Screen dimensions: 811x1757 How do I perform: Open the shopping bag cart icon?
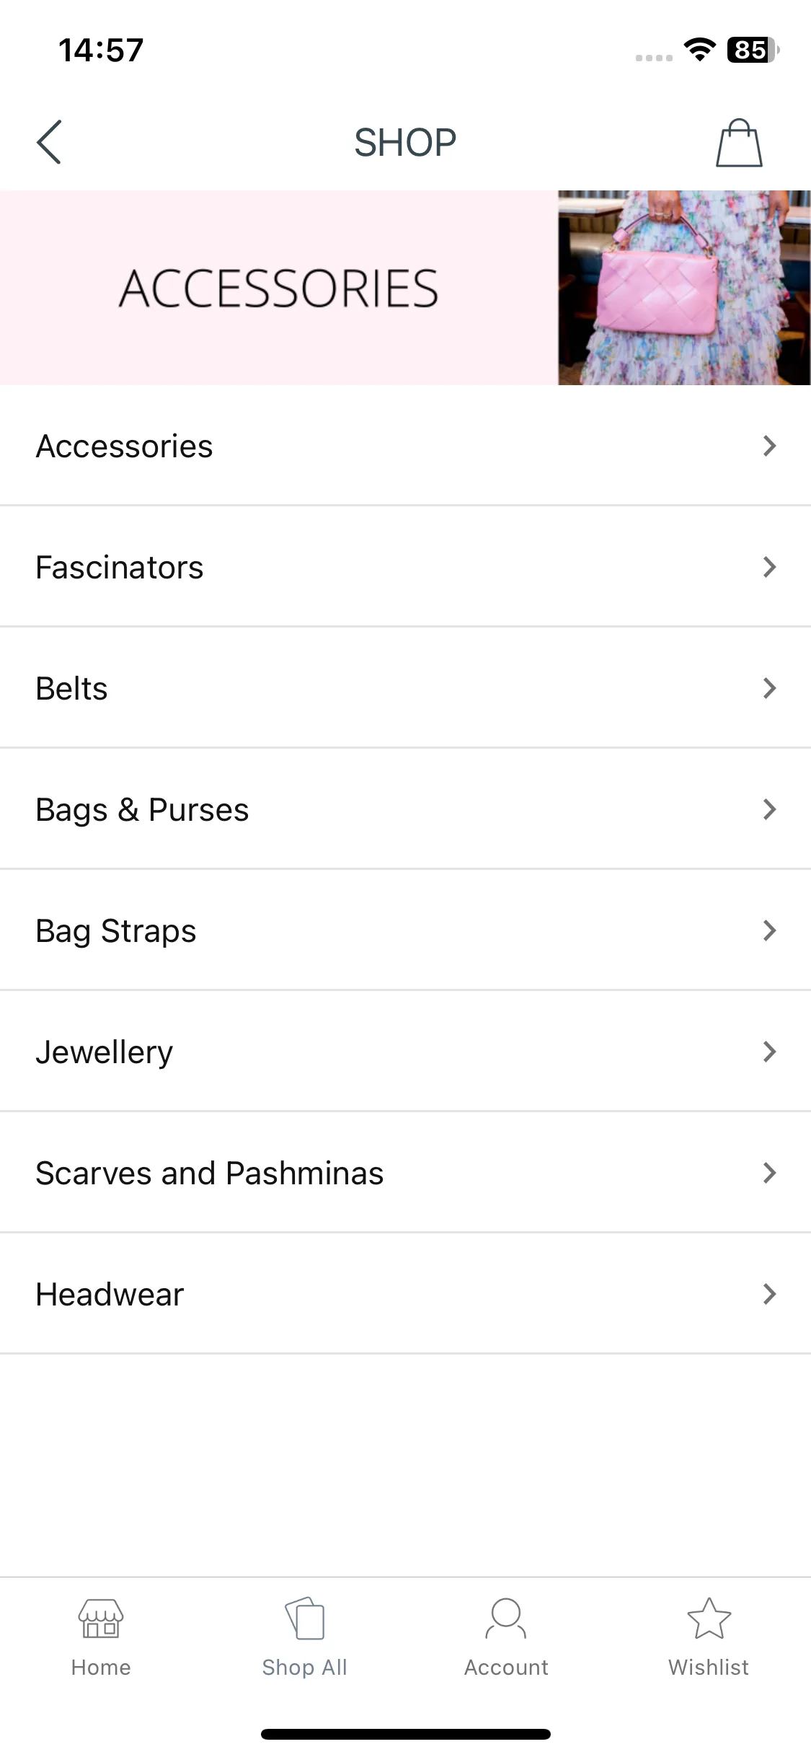[739, 143]
